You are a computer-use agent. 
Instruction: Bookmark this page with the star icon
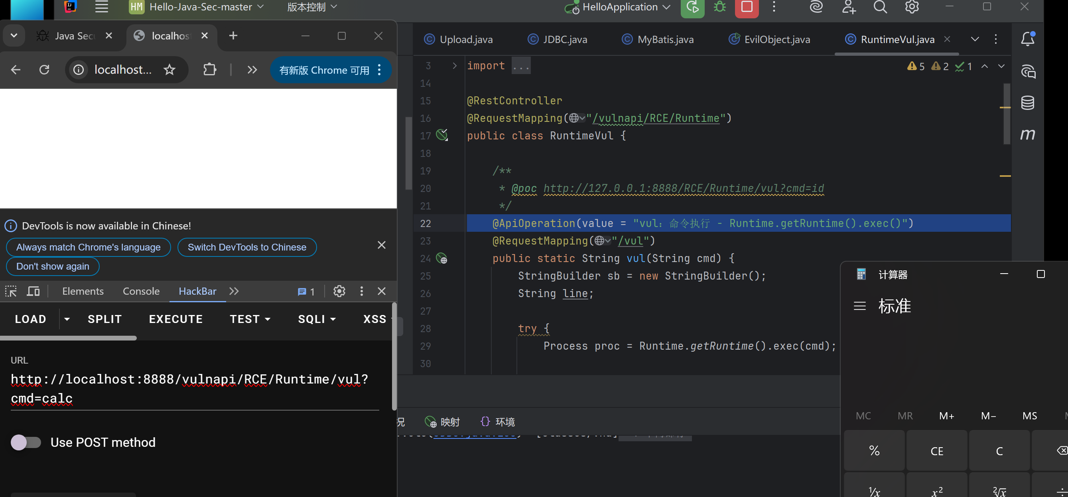pyautogui.click(x=169, y=70)
